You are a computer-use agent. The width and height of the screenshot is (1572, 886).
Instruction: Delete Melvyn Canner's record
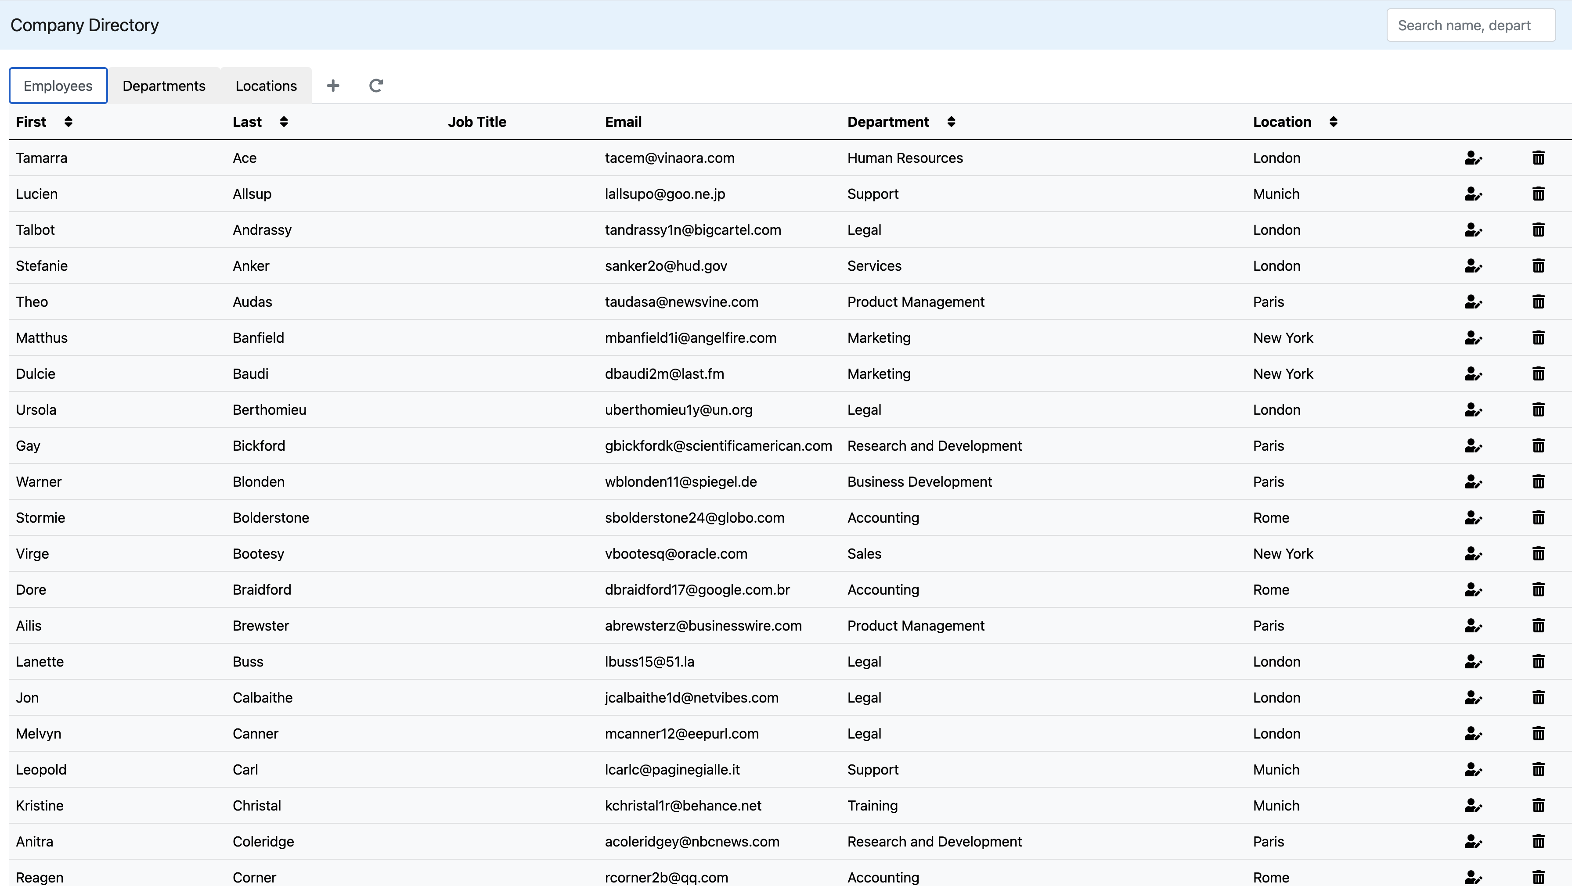[x=1539, y=734]
